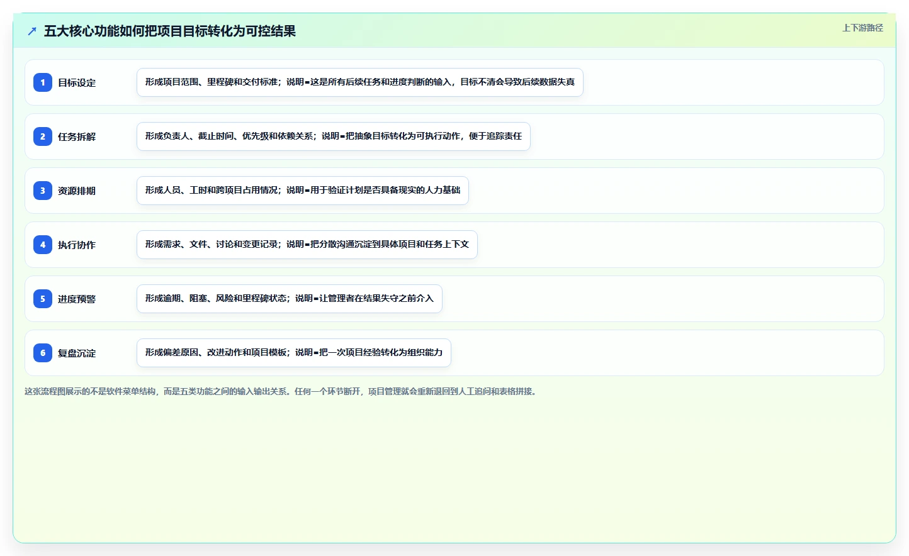Screen dimensions: 909x556
Task: Select the 执行协作 step label
Action: pyautogui.click(x=77, y=245)
